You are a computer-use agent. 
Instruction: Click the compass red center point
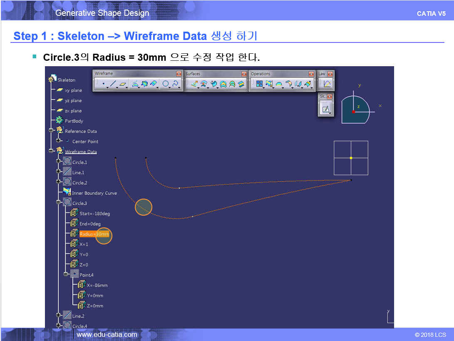click(353, 112)
